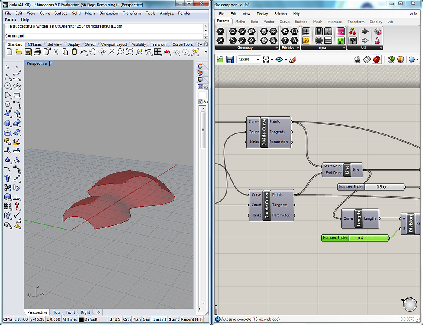Screen dimensions: 423x325
Task: Click the Millimeters units status pane
Action: [69, 319]
